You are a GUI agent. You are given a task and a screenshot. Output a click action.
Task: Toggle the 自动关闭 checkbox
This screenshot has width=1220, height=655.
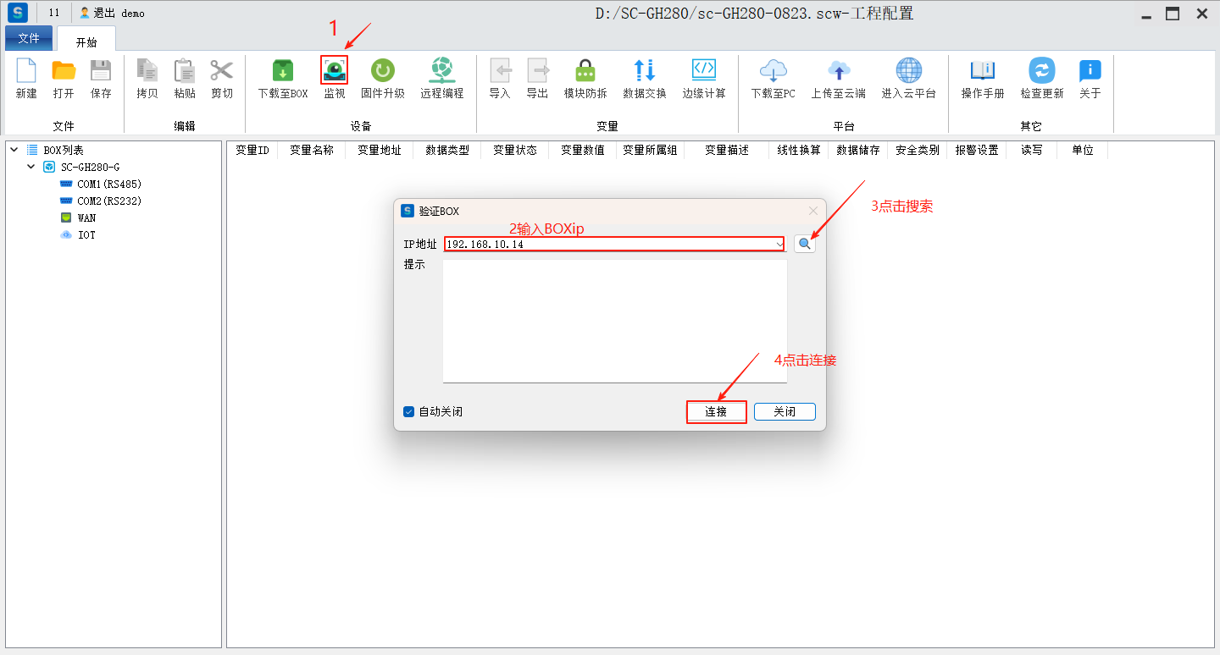coord(409,412)
